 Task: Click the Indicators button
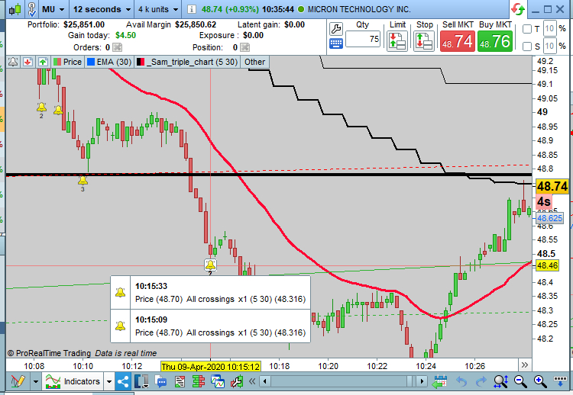click(x=73, y=381)
